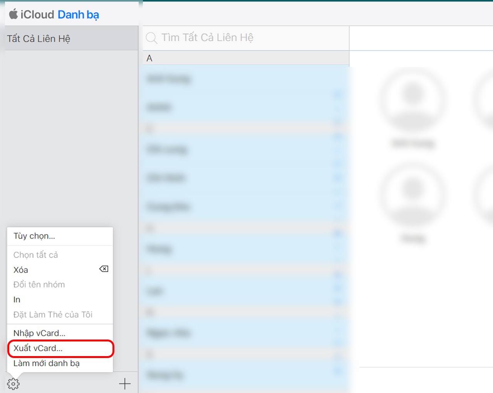
Task: Select Tất Cả Liên Hệ group
Action: [71, 38]
